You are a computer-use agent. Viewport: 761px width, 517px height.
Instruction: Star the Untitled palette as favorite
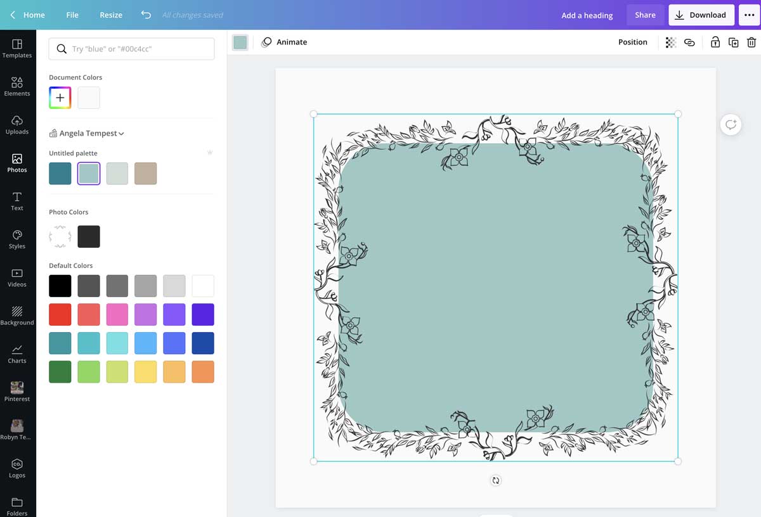click(x=210, y=153)
